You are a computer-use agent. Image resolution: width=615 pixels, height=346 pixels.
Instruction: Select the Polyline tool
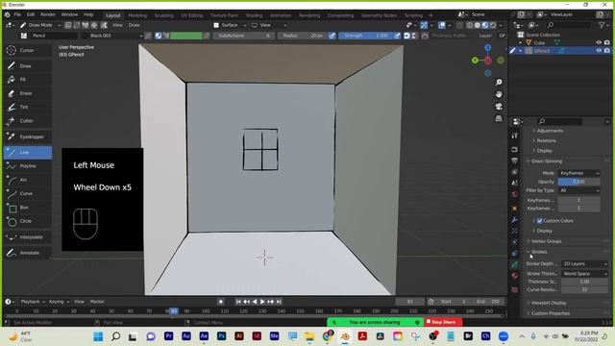(28, 166)
